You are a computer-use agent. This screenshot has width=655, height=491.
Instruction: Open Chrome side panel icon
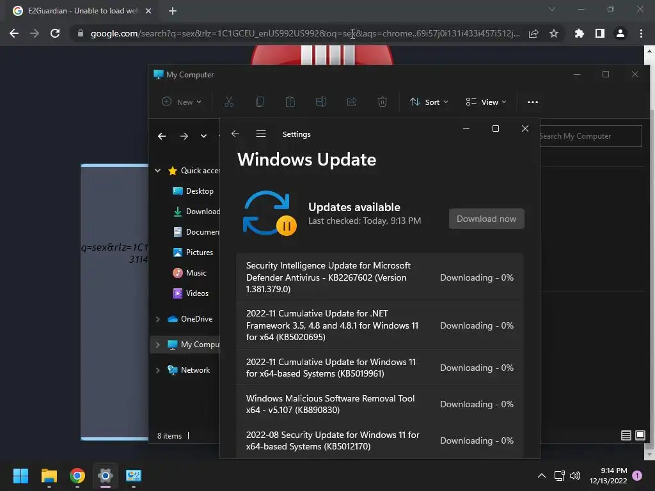tap(600, 33)
